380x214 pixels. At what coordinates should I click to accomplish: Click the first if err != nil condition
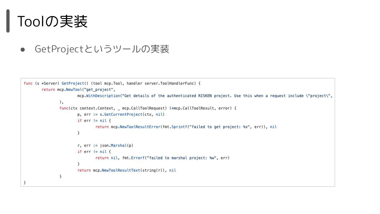92,121
